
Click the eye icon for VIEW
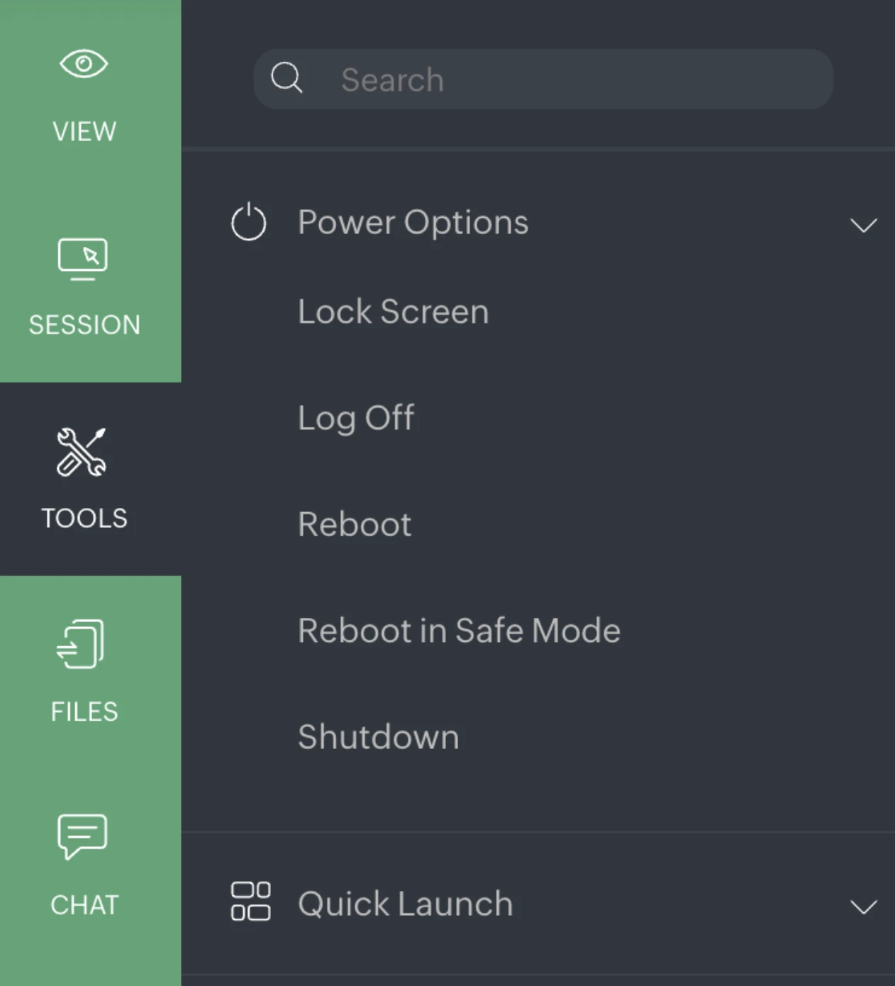click(84, 64)
